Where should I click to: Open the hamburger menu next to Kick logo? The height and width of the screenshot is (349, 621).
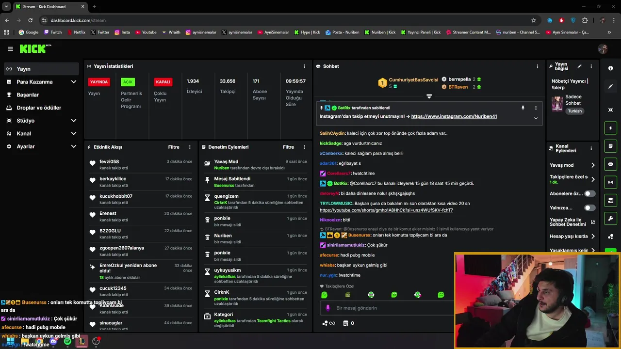[10, 49]
